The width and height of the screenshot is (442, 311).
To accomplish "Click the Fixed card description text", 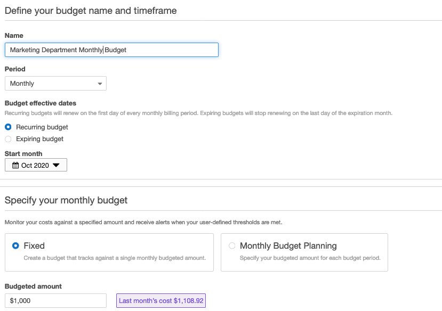I will point(115,258).
